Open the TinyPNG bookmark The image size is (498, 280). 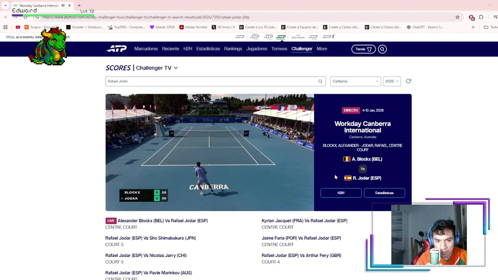(x=126, y=27)
